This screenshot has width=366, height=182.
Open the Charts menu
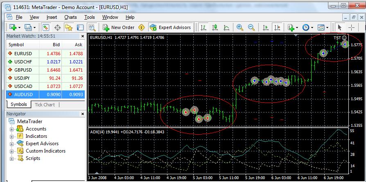70,17
